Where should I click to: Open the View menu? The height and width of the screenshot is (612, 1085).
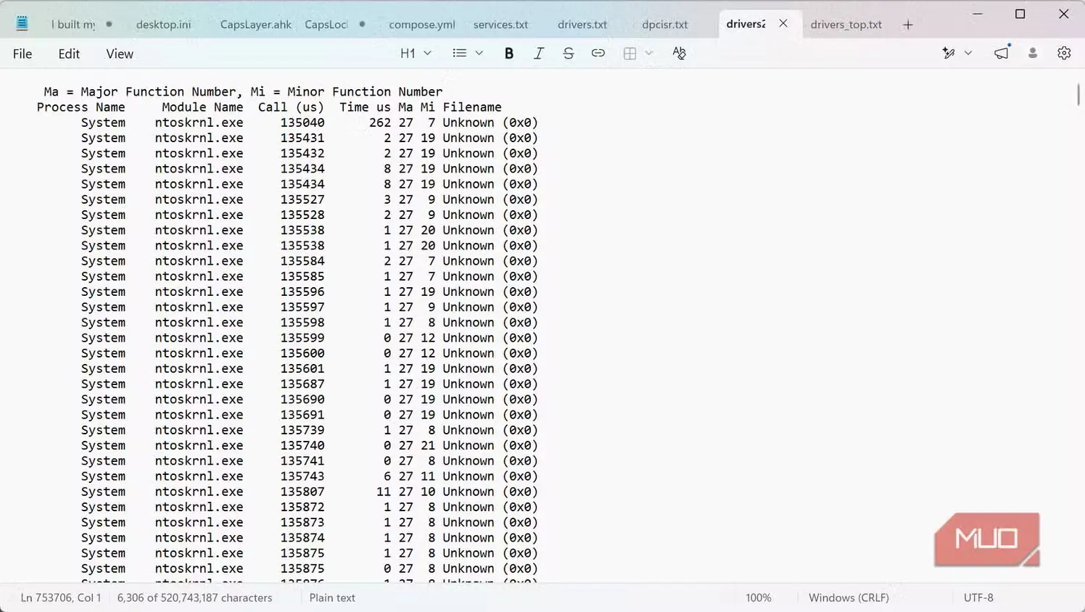(x=120, y=54)
